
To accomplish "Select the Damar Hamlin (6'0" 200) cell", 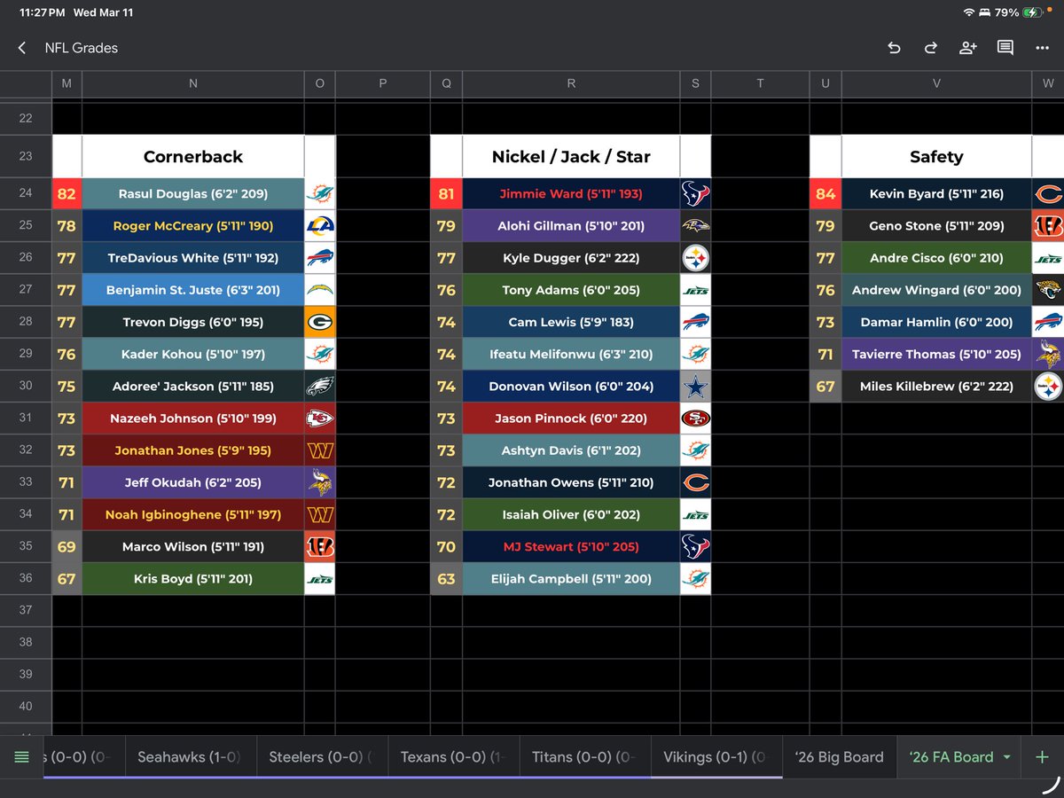I will pos(936,322).
